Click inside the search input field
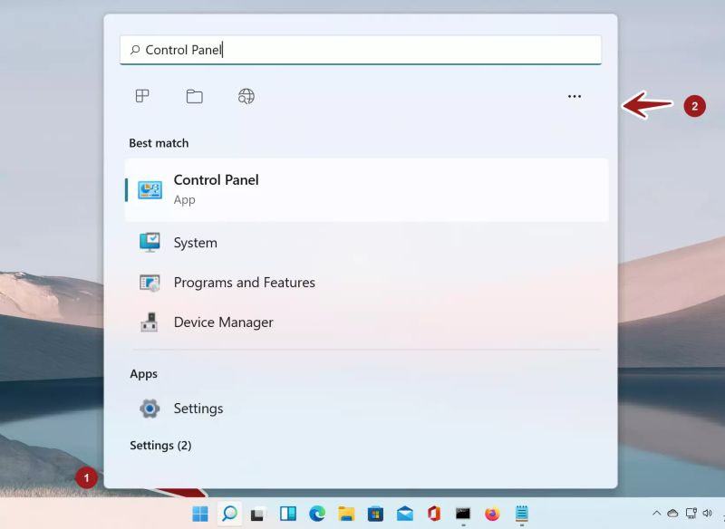The image size is (725, 529). coord(362,50)
